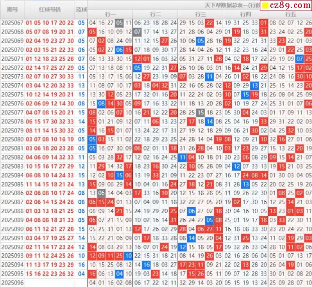Click gray highlighted 06 cell in row 2025086

[101, 193]
